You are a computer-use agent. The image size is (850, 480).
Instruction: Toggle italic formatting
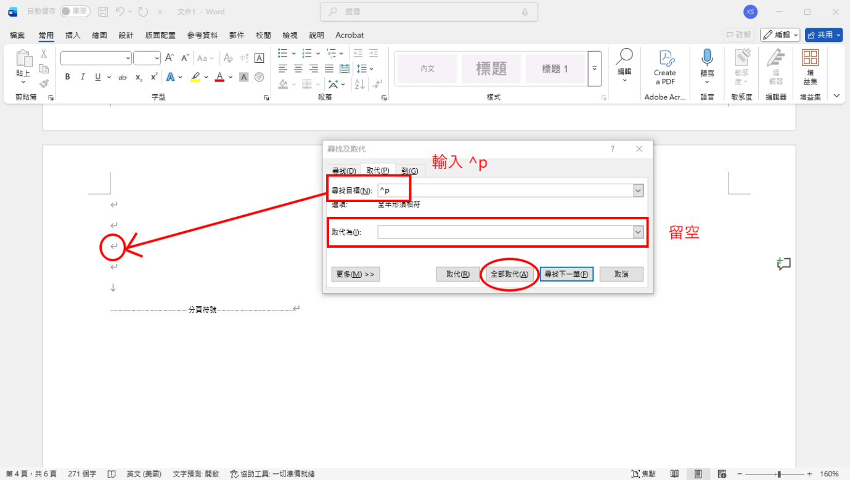pos(82,76)
